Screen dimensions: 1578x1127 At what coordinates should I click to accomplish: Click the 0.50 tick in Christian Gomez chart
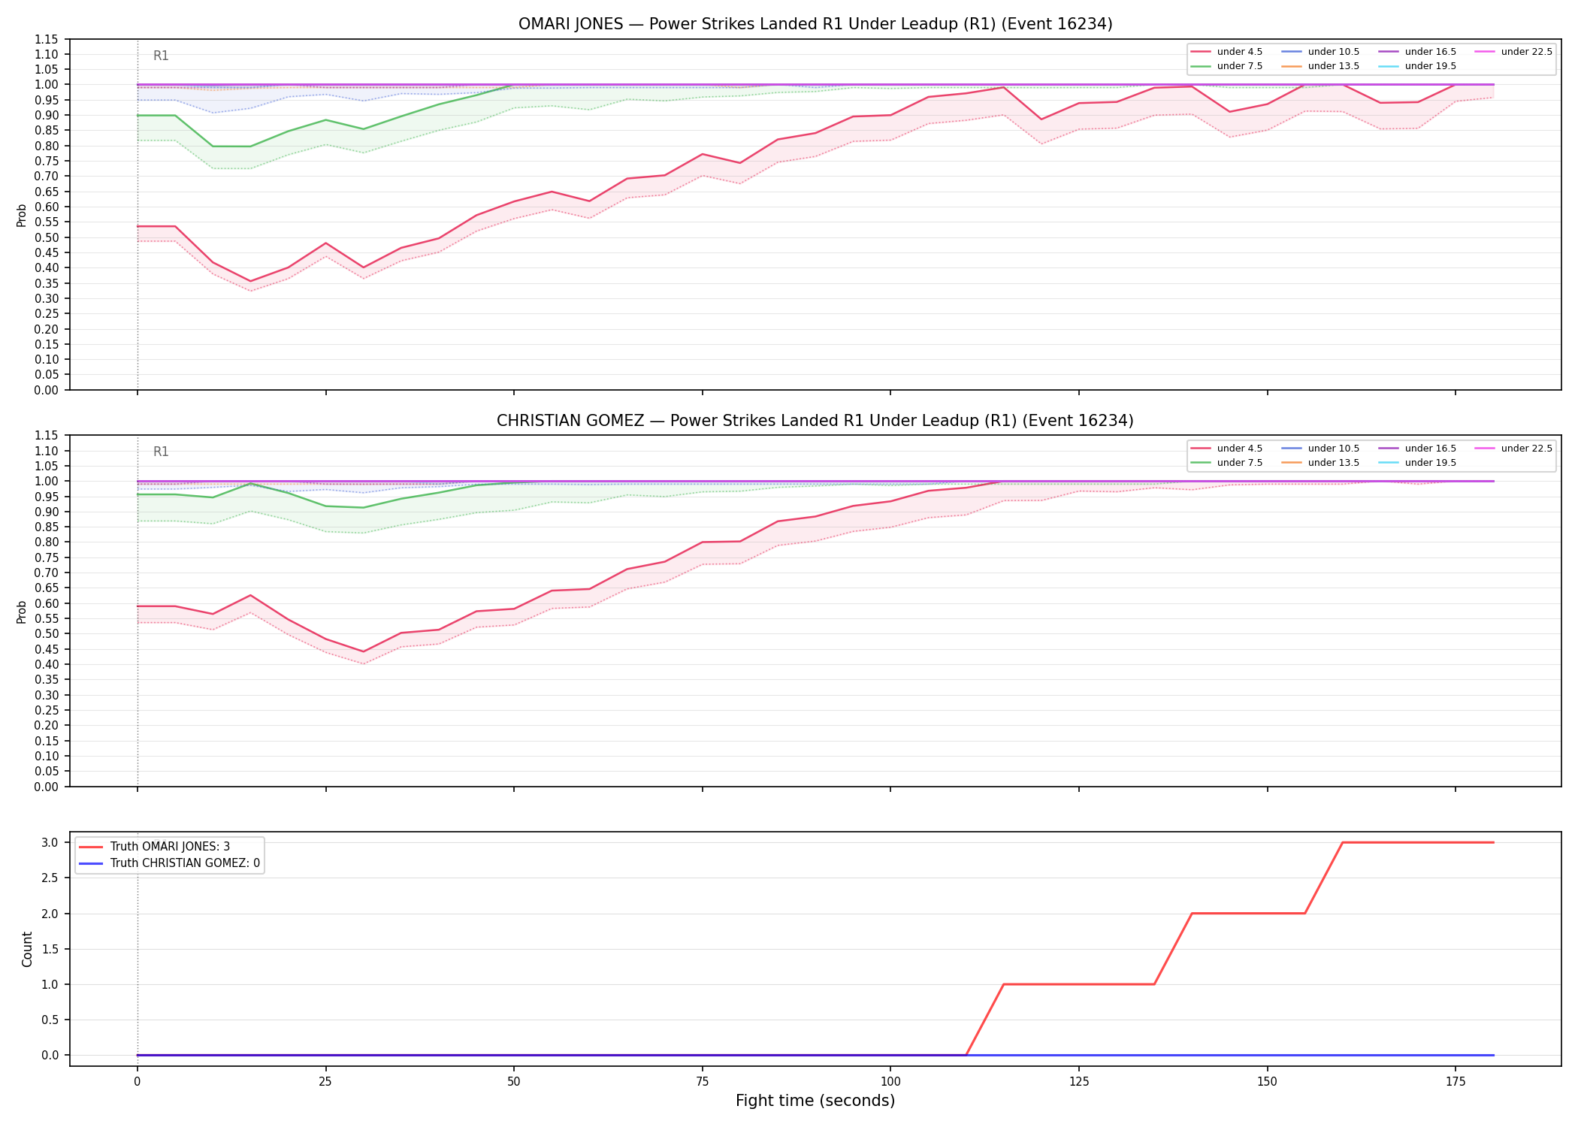point(47,634)
